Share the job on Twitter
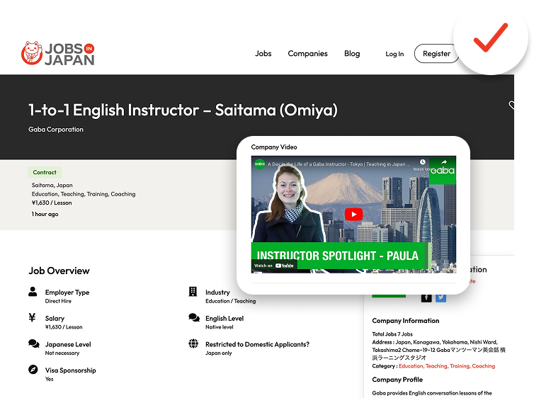The width and height of the screenshot is (534, 398). [x=441, y=297]
